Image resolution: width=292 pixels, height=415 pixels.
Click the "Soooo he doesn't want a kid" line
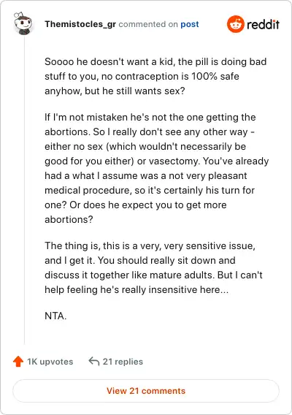[155, 61]
